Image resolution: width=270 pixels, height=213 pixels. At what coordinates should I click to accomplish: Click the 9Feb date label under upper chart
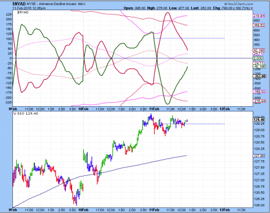(13, 109)
